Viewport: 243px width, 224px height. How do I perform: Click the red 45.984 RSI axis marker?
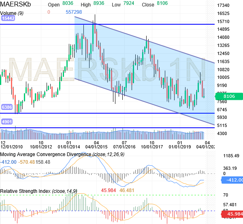pyautogui.click(x=232, y=214)
